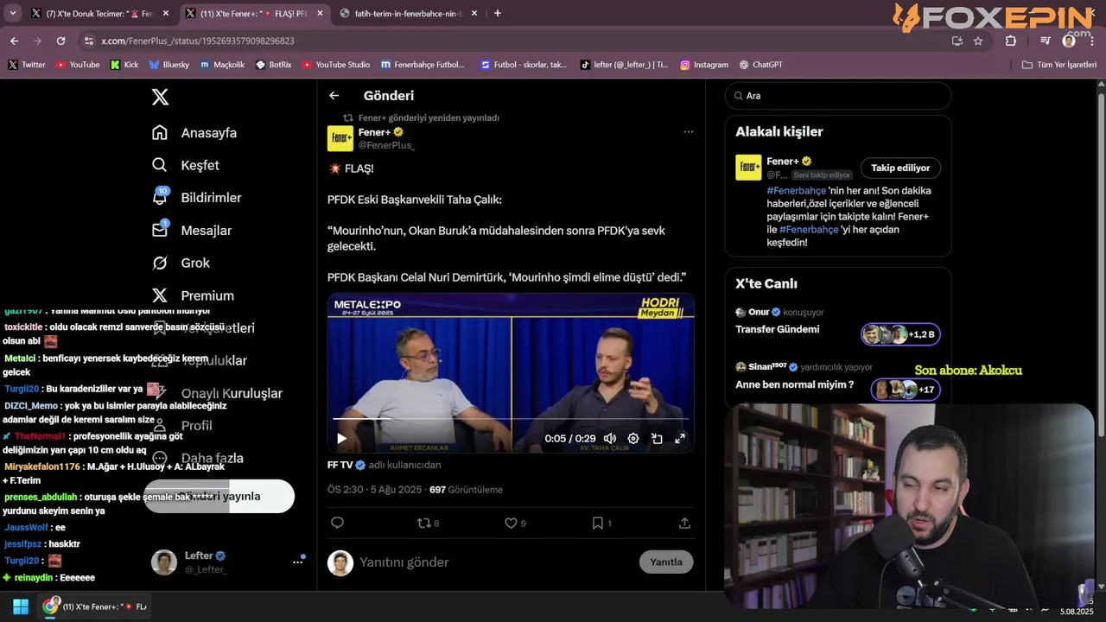This screenshot has height=622, width=1106.
Task: Click Takip ediliyor button
Action: pos(900,168)
